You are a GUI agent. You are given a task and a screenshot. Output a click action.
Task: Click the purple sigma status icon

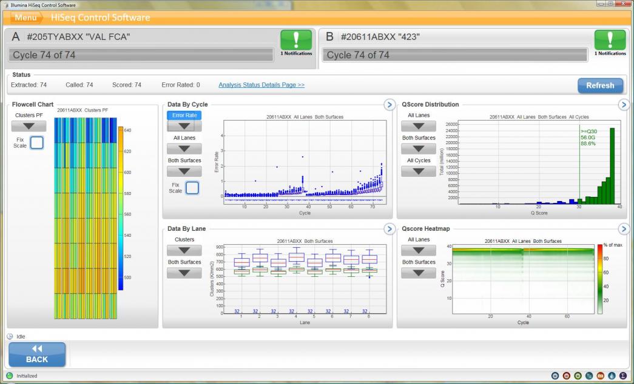[x=623, y=376]
